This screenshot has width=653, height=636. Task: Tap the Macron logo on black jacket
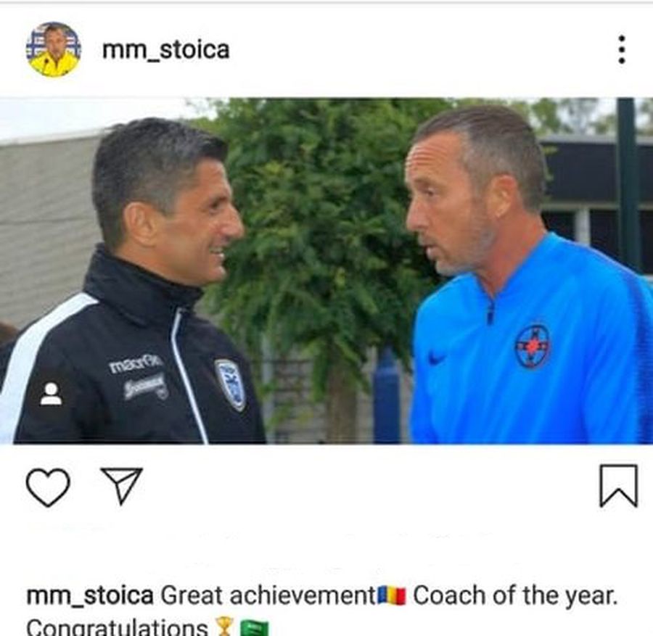coord(134,363)
